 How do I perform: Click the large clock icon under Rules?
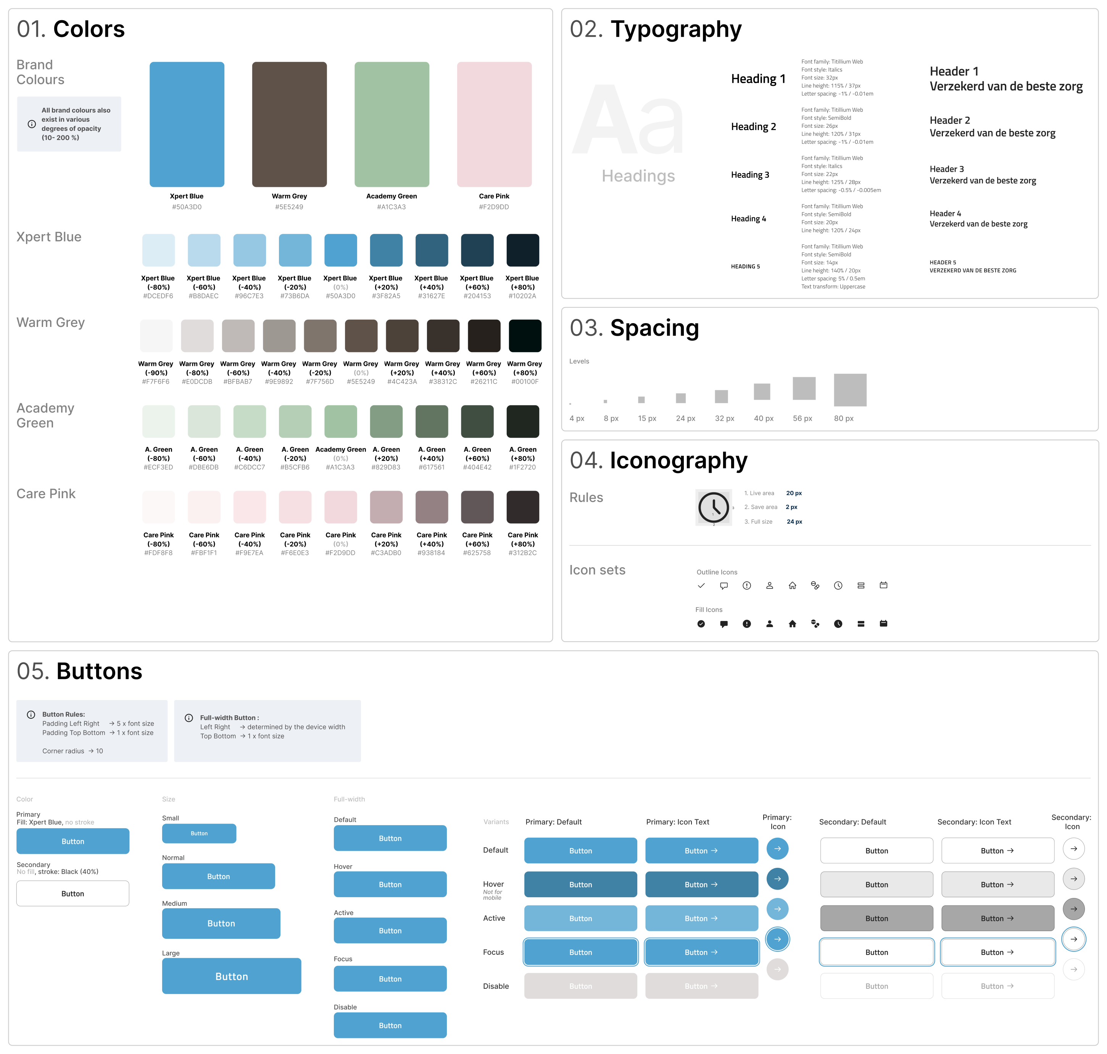(714, 507)
